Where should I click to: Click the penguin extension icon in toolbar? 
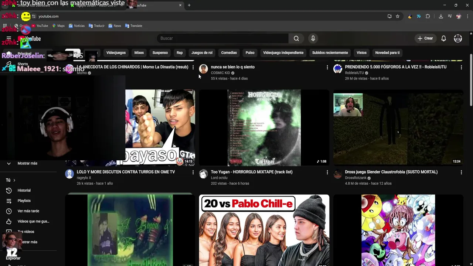pyautogui.click(x=409, y=16)
